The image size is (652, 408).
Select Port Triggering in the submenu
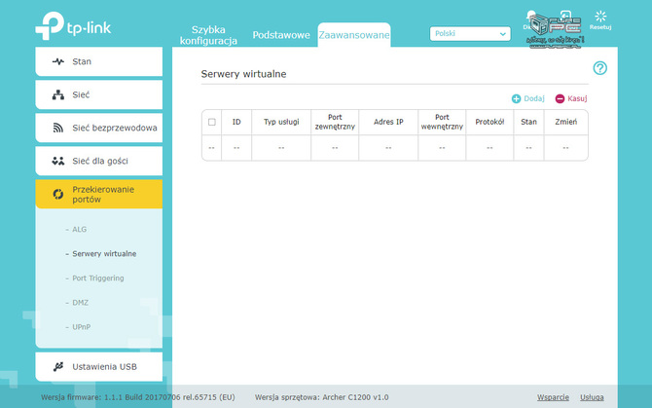[x=98, y=278]
